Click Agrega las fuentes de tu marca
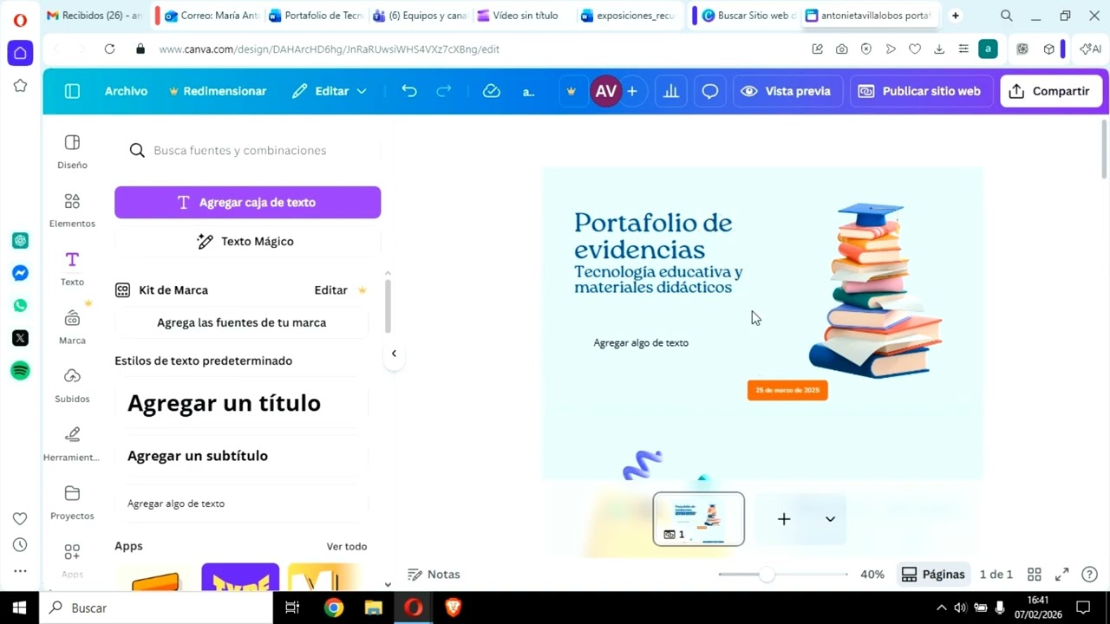This screenshot has height=624, width=1110. pyautogui.click(x=241, y=322)
